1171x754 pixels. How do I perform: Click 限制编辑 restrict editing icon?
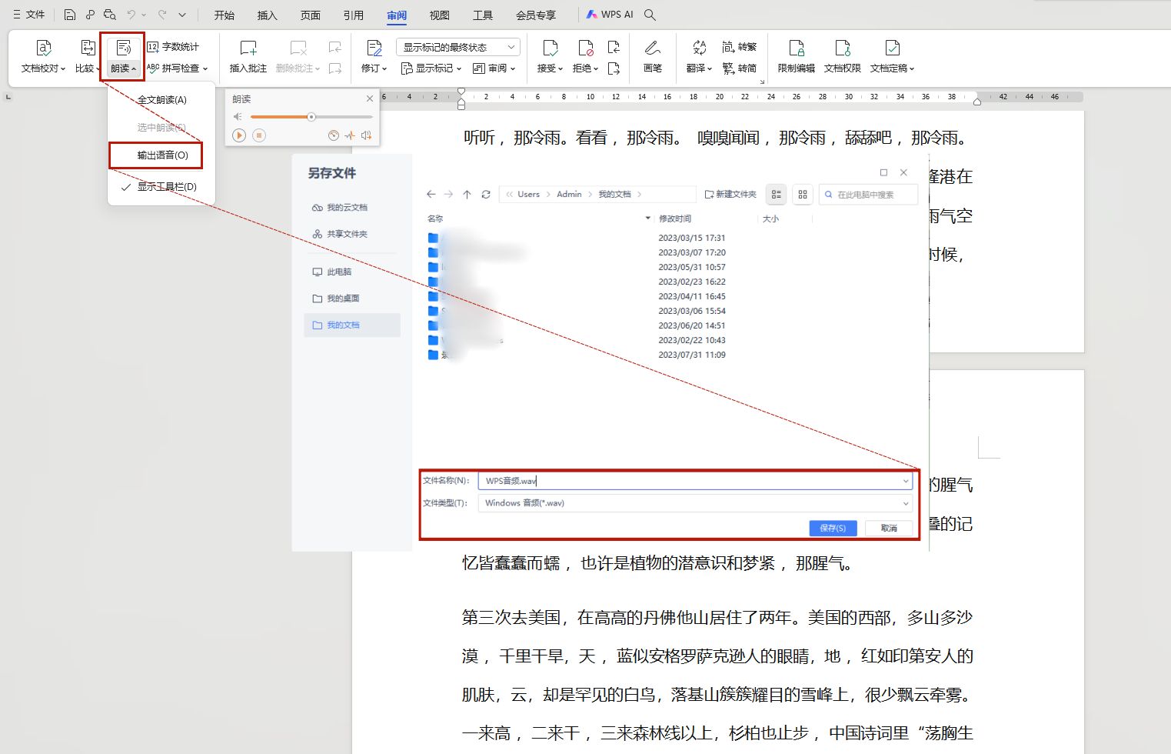(797, 48)
